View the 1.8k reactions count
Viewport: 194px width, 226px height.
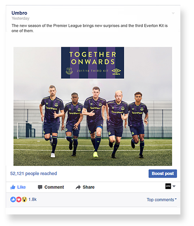pyautogui.click(x=33, y=200)
